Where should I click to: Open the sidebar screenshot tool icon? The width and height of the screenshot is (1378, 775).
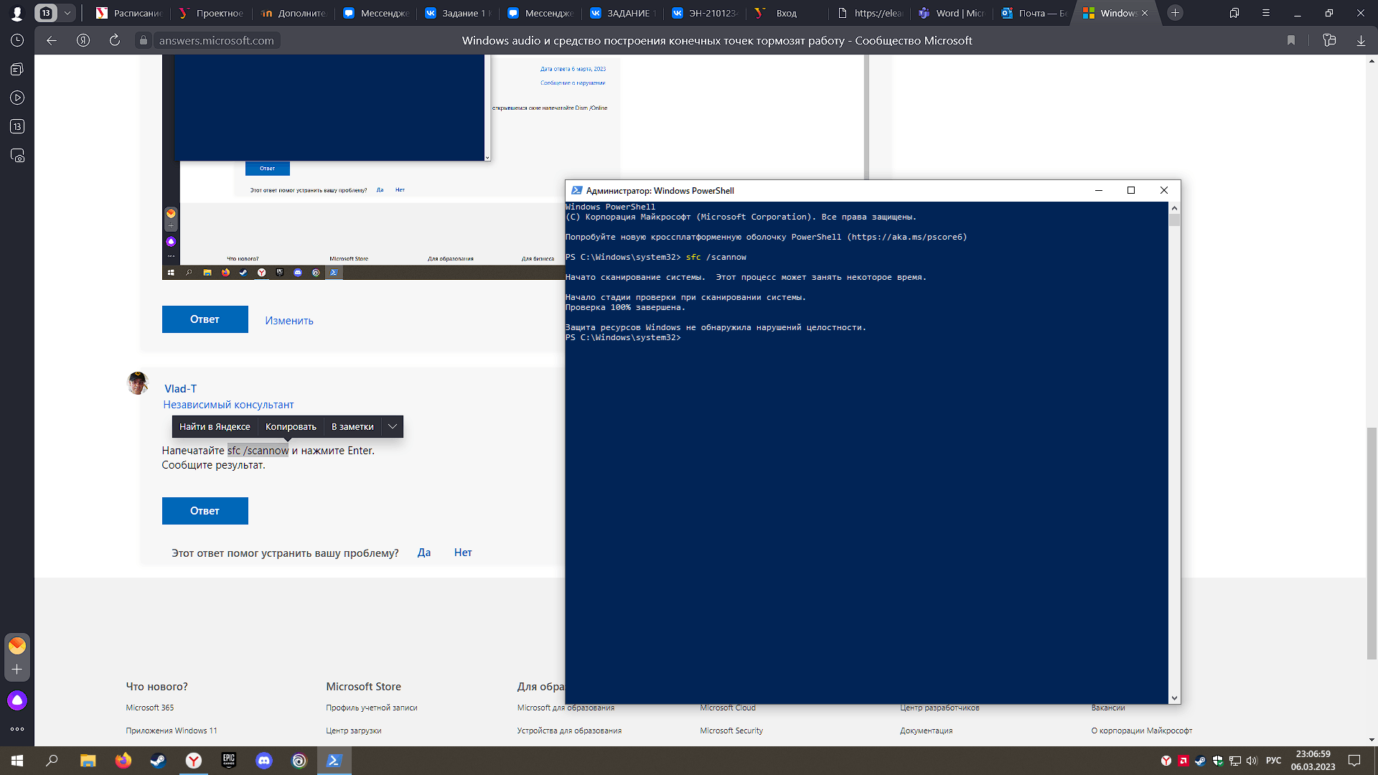pyautogui.click(x=17, y=156)
